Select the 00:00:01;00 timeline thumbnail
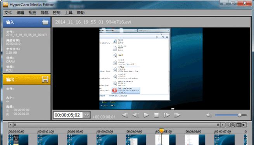The width and height of the screenshot is (254, 145). coord(48,140)
